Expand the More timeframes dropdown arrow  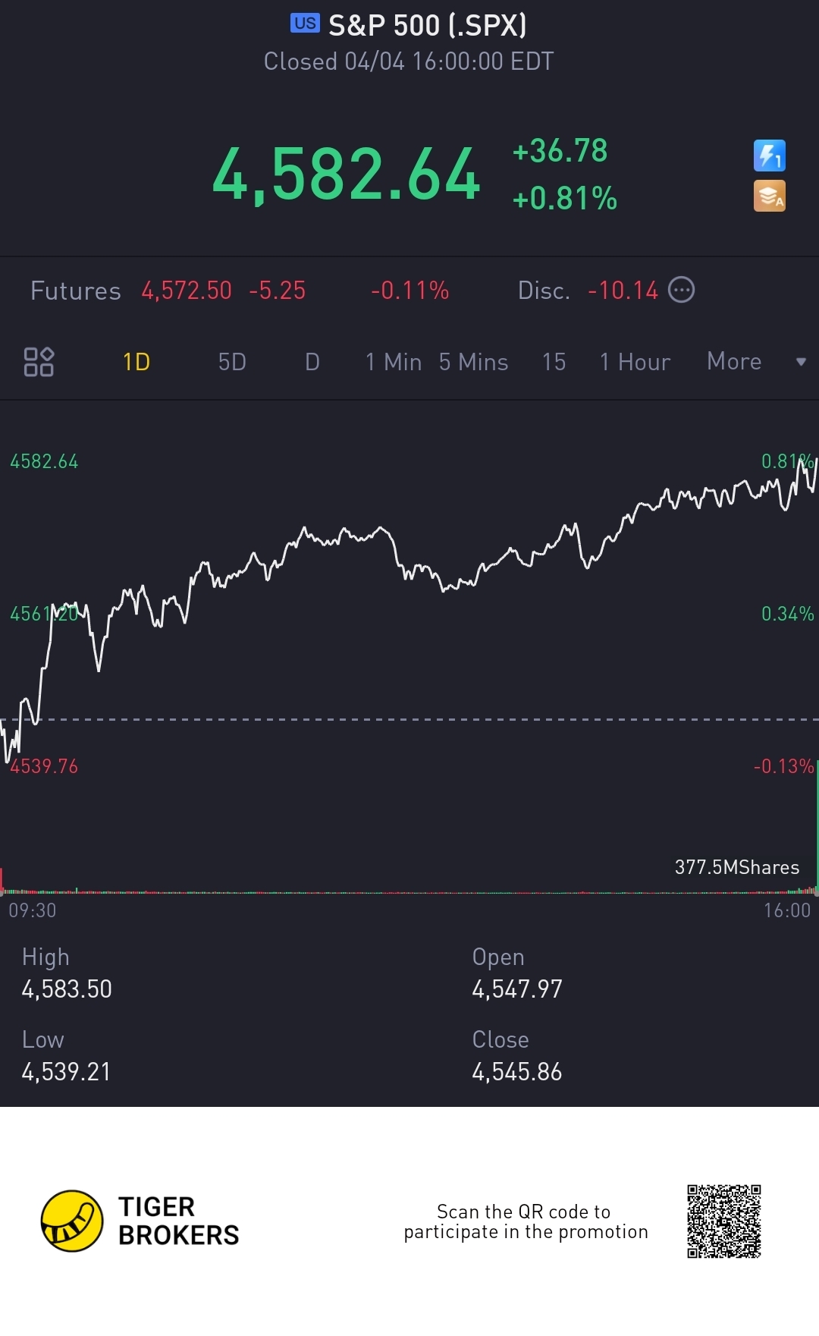(801, 362)
